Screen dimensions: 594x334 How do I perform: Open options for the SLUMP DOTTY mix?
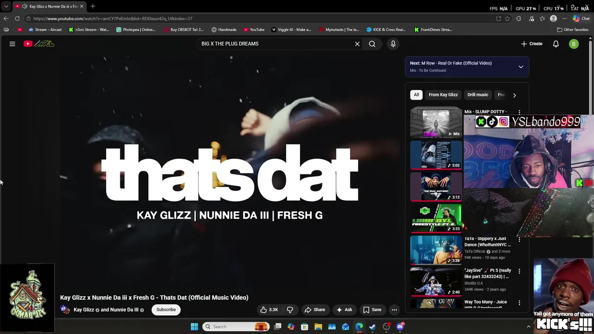519,112
